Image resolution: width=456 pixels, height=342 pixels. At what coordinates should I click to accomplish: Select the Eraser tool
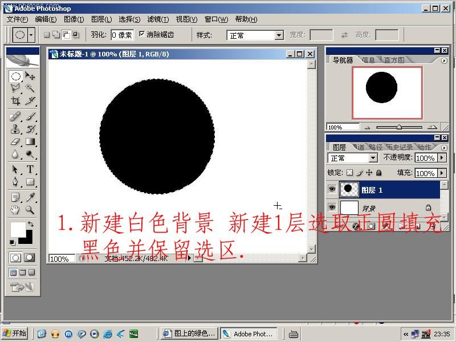(x=16, y=142)
